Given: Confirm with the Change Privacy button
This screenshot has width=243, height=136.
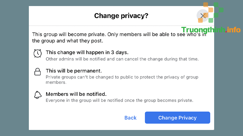Looking at the screenshot, I should click(x=177, y=118).
